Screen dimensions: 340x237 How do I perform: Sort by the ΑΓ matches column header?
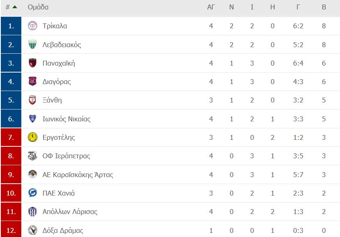(x=211, y=7)
